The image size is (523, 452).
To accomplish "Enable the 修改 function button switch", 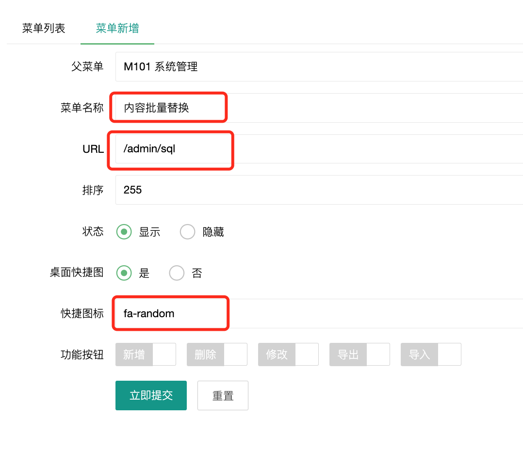I will tap(289, 355).
